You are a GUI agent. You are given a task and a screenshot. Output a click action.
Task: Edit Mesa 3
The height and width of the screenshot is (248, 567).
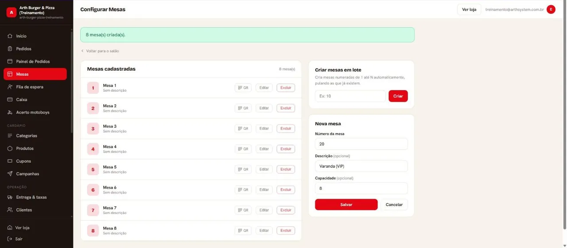pyautogui.click(x=264, y=129)
